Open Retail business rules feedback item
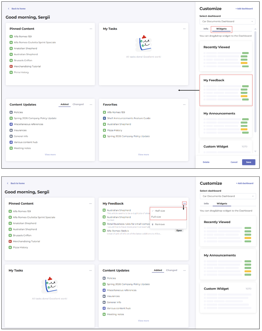Screen dimensions: 262x331 (x=128, y=224)
